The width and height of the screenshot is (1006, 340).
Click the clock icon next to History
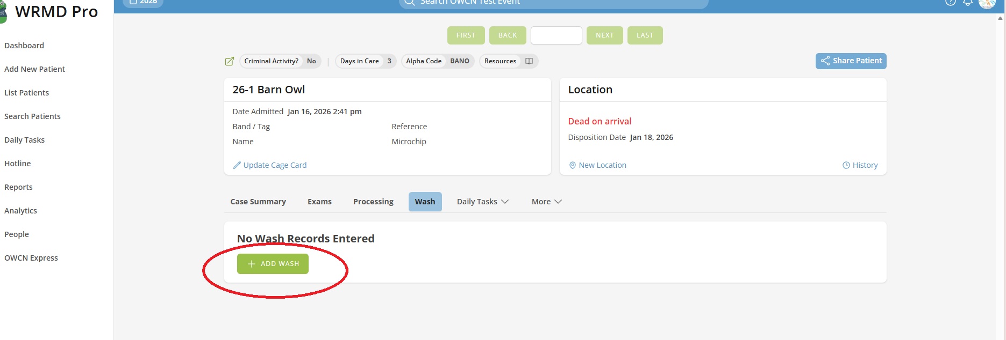click(846, 165)
